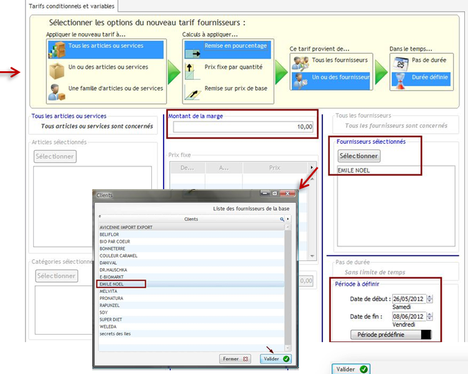The height and width of the screenshot is (374, 468).
Task: Click the 'Montant de la marge' input field
Action: pos(243,127)
